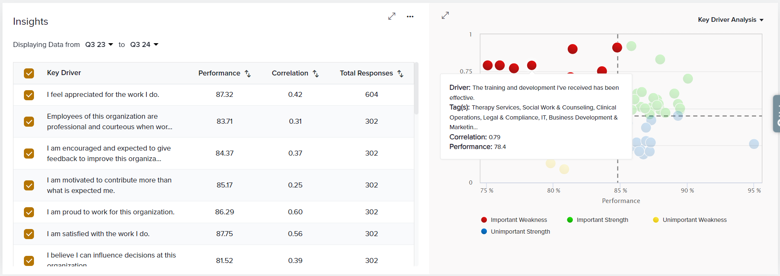Click Unimportant Weakness legend label

694,220
